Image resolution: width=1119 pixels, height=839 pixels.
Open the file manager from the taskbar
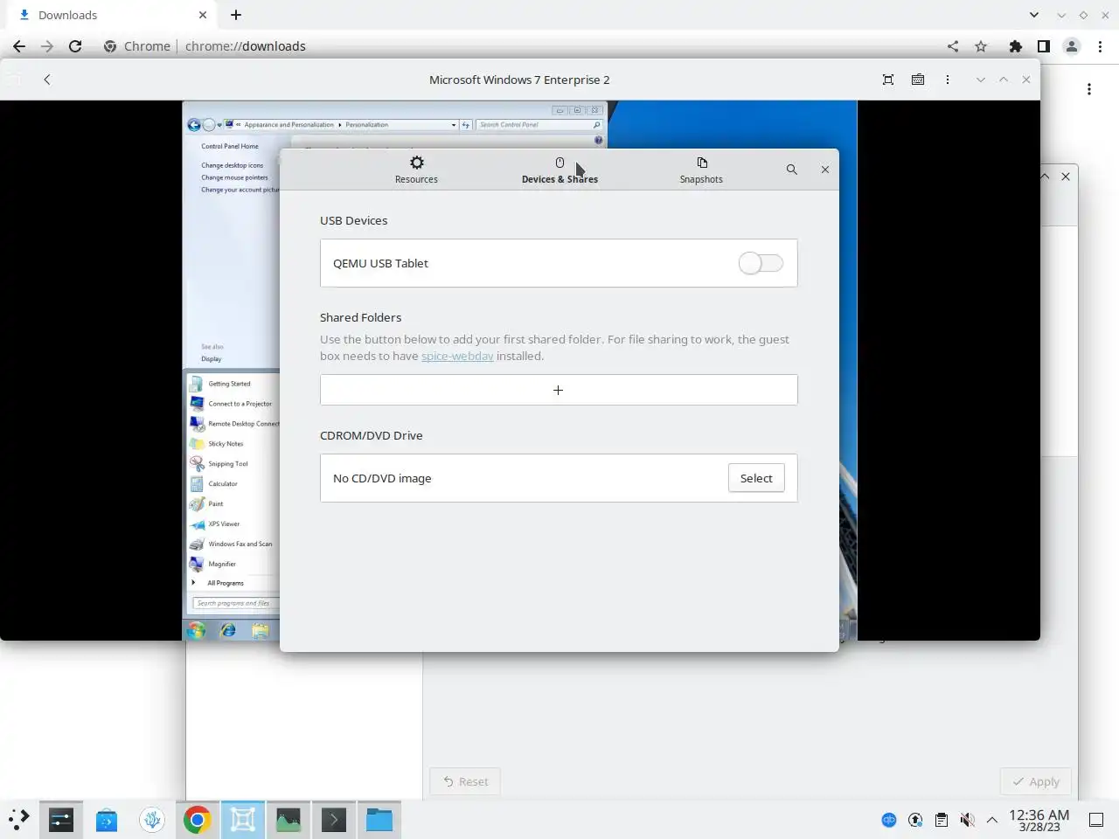pos(379,820)
